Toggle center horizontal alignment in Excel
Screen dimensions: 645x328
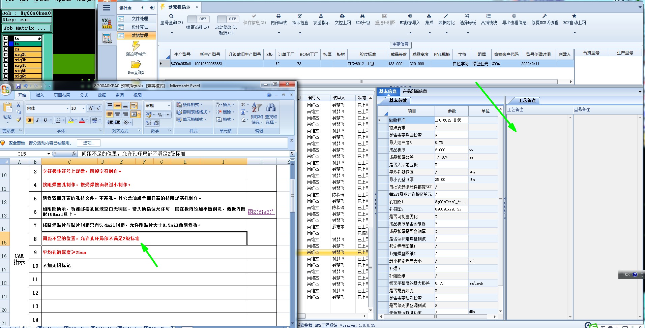point(117,114)
